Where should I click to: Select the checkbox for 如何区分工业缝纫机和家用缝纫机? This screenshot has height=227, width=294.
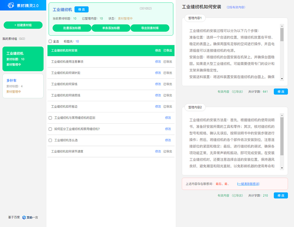(x=50, y=129)
